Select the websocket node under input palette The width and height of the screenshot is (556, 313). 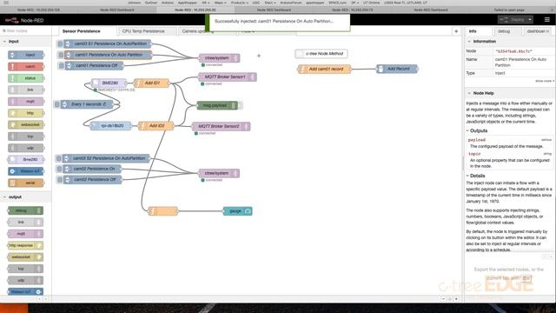point(26,124)
